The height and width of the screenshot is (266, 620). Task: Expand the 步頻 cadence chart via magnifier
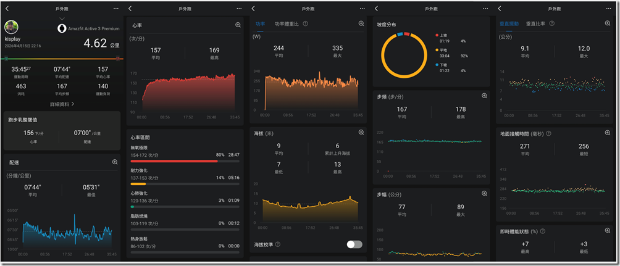[484, 96]
